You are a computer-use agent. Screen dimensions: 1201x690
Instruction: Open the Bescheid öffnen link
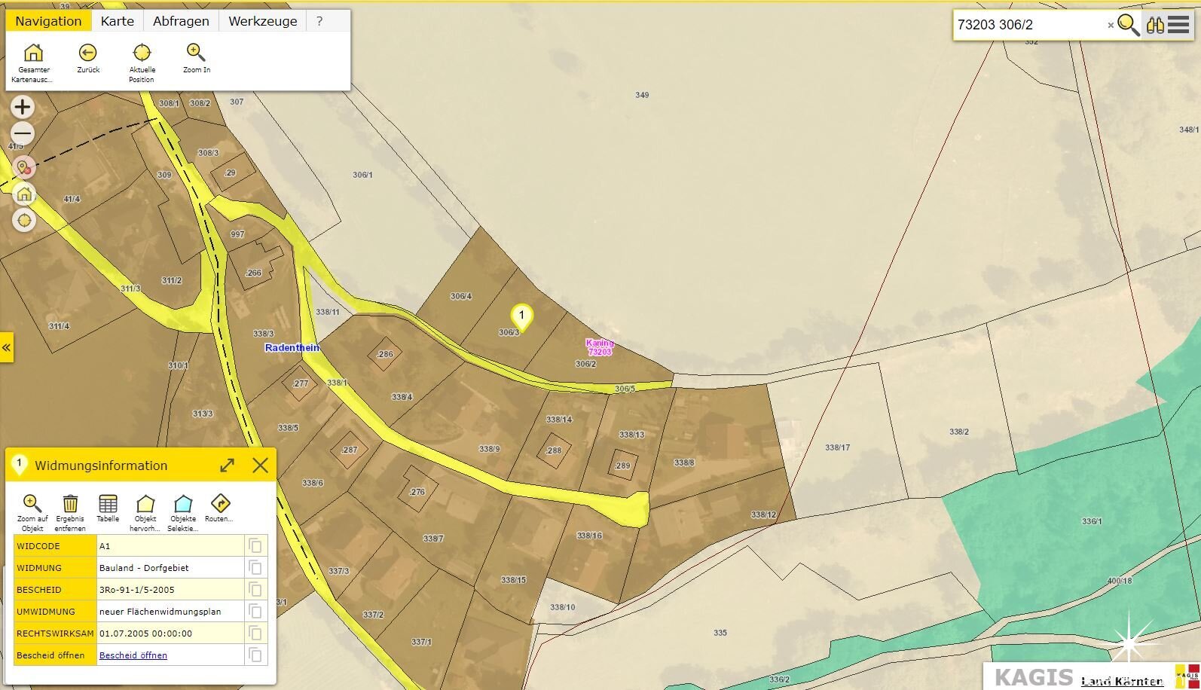click(x=133, y=655)
